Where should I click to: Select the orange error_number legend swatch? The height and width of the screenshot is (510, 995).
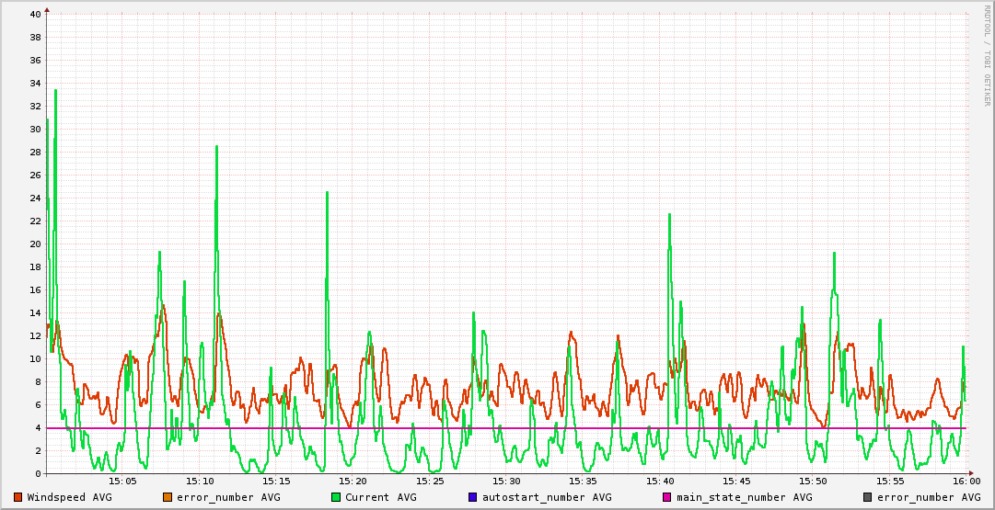(168, 497)
